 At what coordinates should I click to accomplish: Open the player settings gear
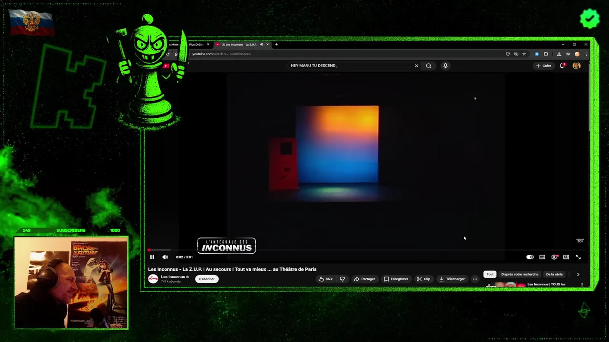click(554, 257)
